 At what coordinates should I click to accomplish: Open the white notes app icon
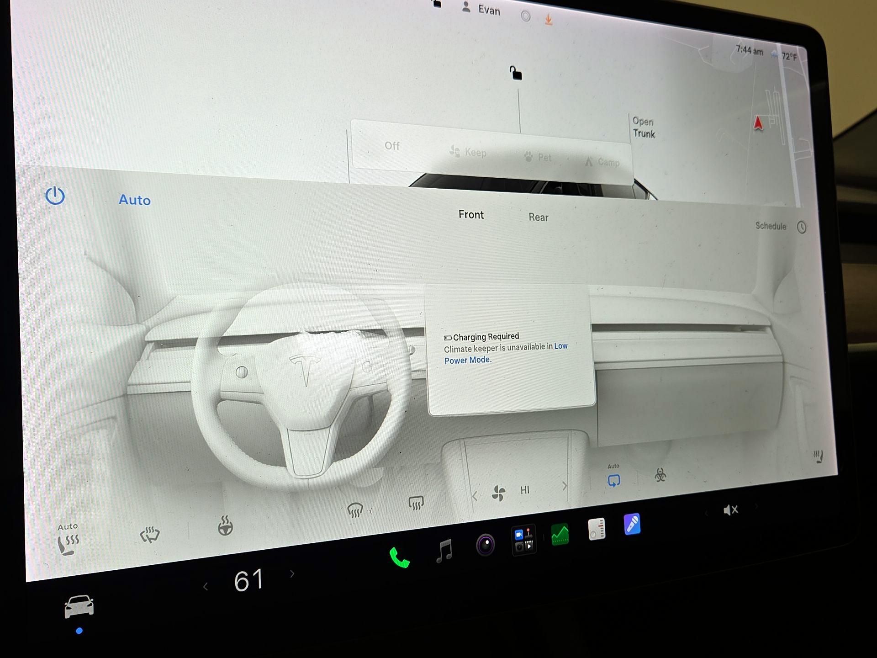(597, 529)
